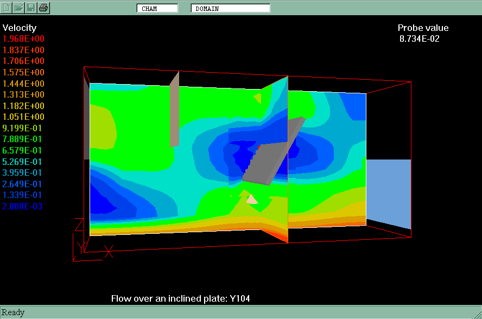This screenshot has width=482, height=319.
Task: Click the Velocity legend title
Action: click(x=20, y=28)
